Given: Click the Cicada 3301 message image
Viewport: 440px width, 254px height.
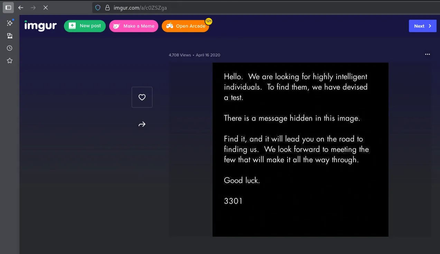Looking at the screenshot, I should [x=300, y=149].
